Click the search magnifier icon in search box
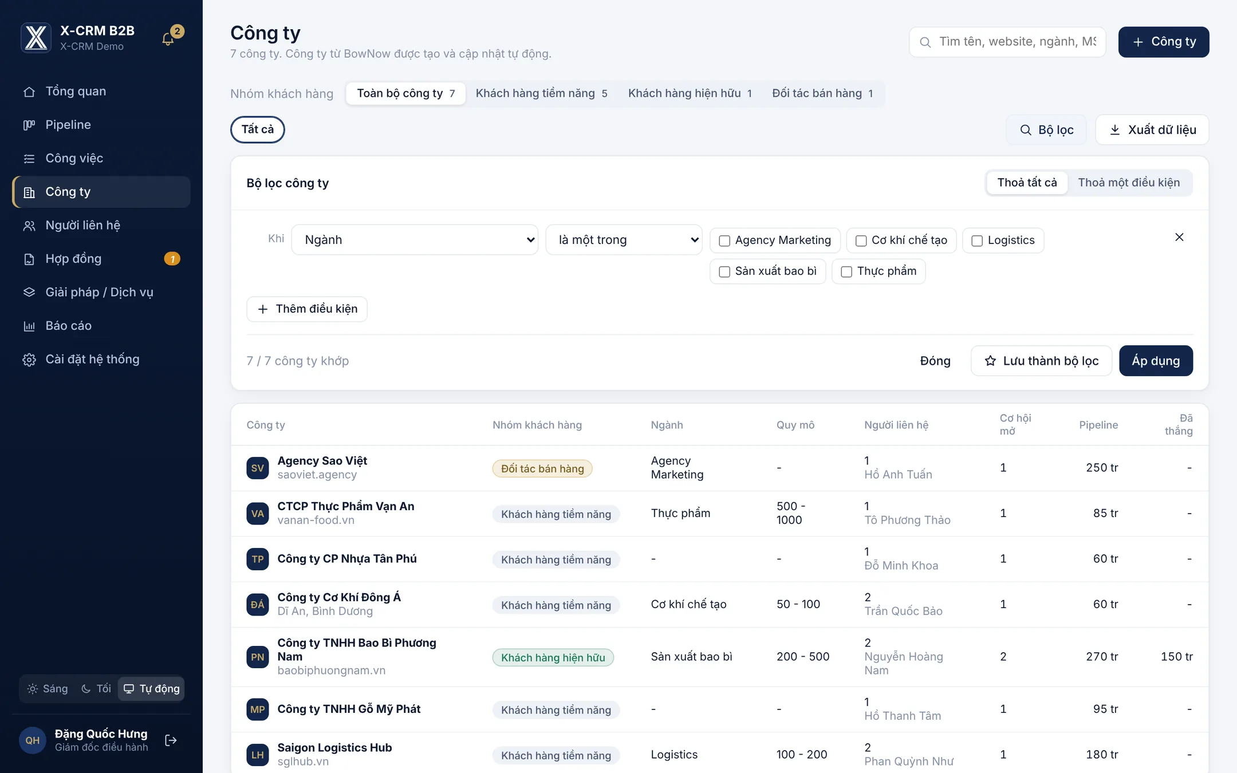Screen dimensions: 1237x773 925,42
